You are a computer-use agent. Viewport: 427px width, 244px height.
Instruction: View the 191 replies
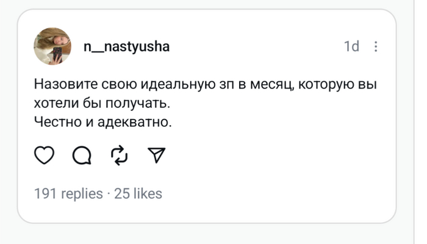(68, 194)
